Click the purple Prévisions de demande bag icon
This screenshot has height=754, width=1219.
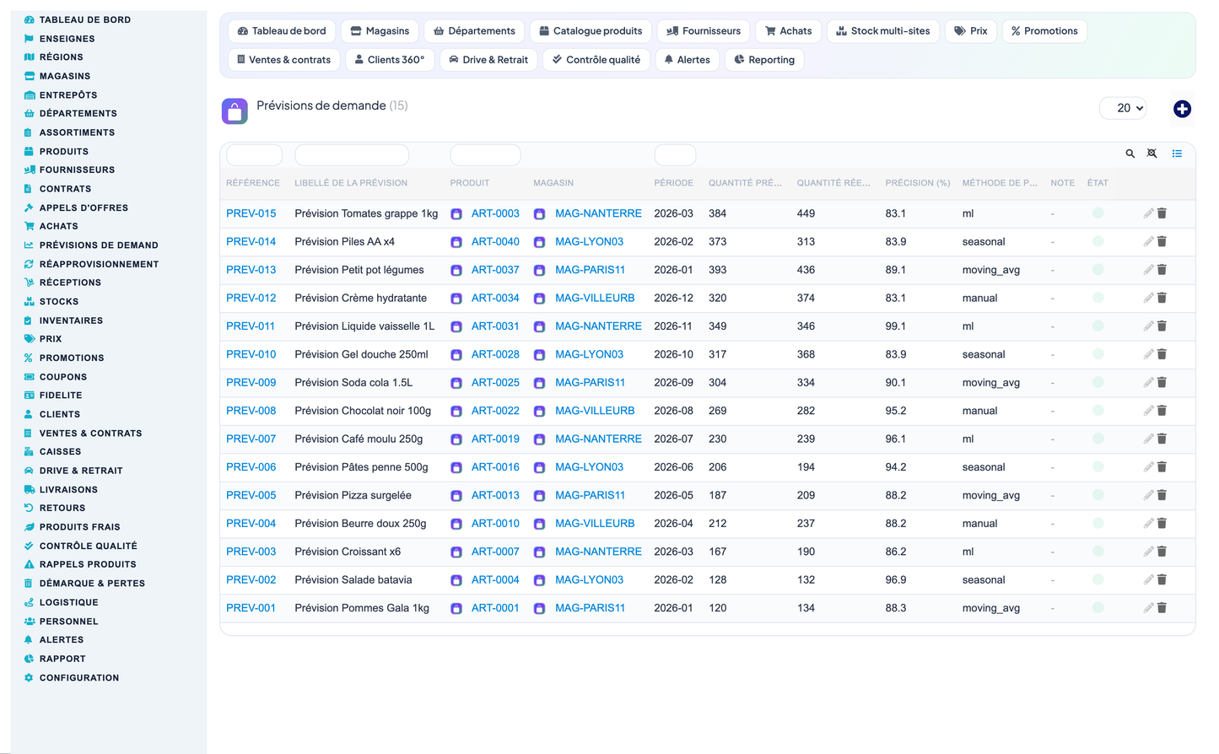point(235,110)
